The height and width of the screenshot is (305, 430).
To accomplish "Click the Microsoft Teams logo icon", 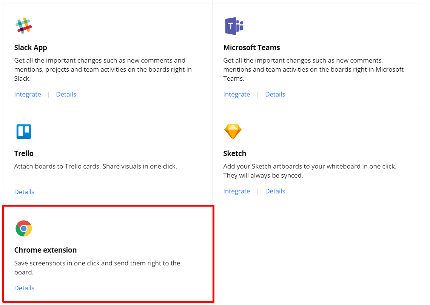I will (x=234, y=25).
